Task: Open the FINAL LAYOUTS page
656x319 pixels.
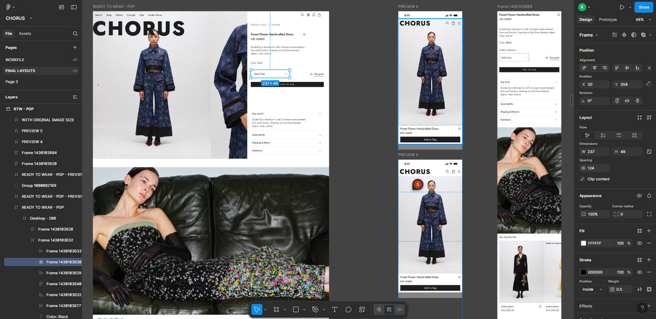Action: 20,71
